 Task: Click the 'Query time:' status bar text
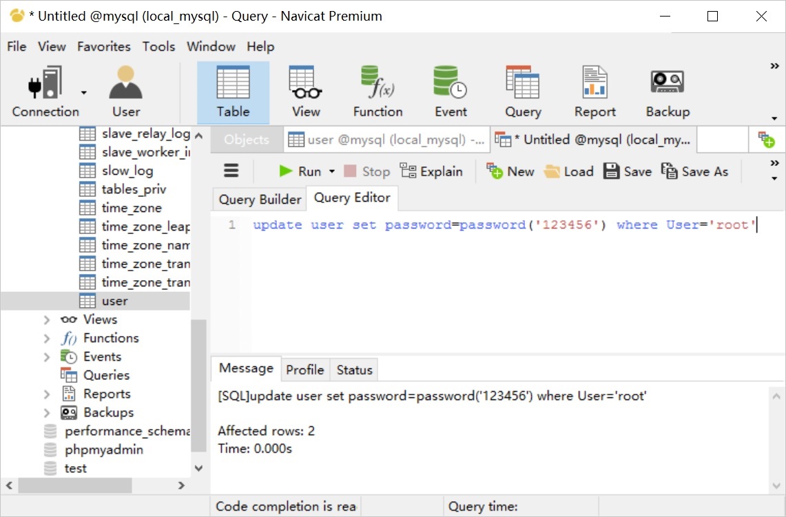pos(483,507)
